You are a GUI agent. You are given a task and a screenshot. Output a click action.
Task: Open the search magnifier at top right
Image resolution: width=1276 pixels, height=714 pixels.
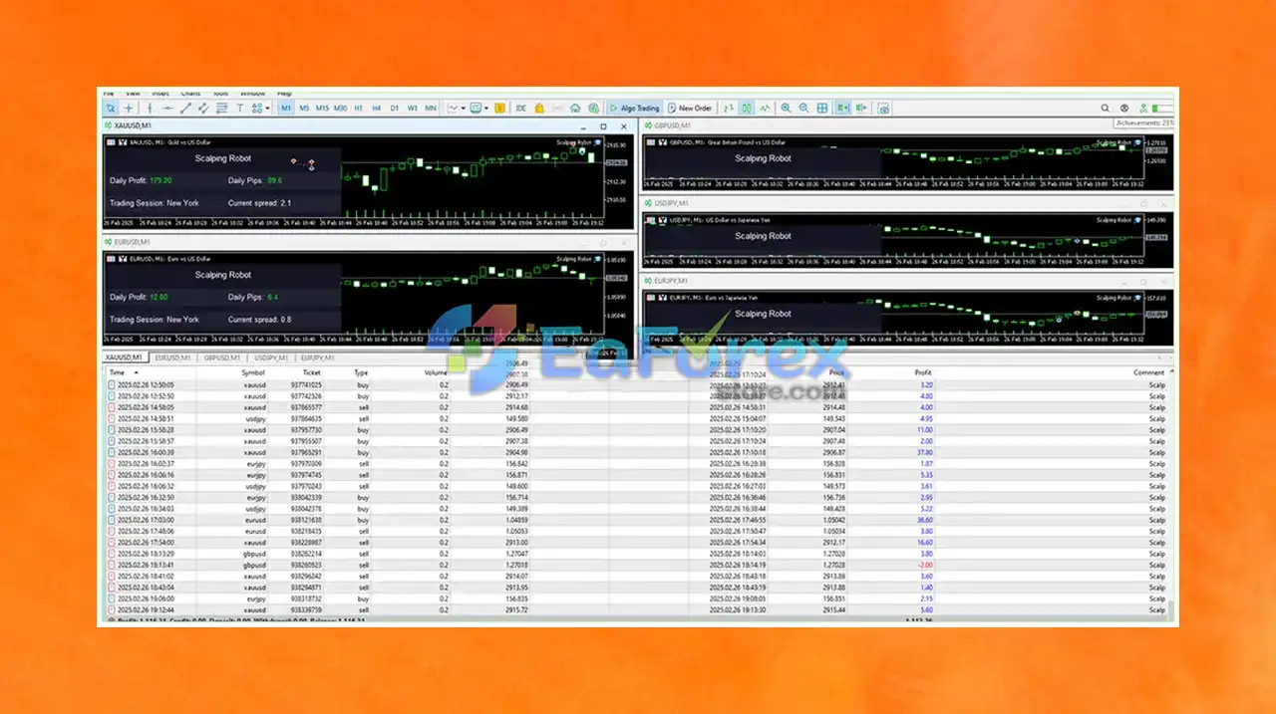[x=1105, y=108]
